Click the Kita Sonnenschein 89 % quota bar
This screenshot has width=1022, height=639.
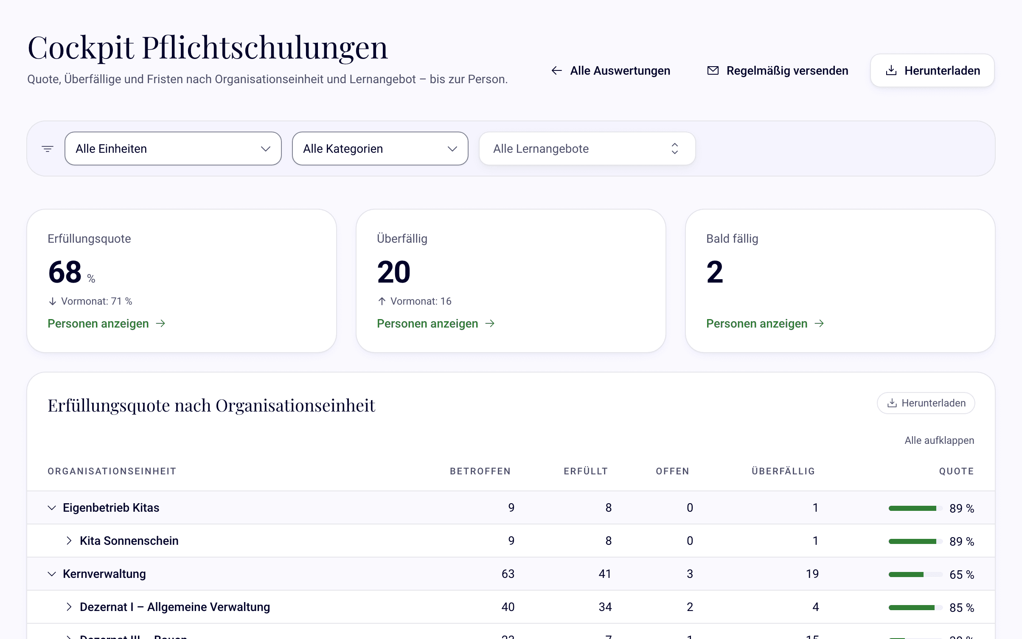coord(915,541)
